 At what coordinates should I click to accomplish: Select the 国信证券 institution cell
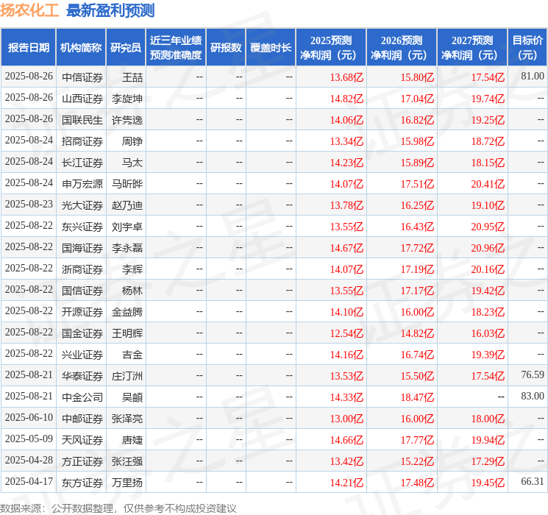pos(82,291)
